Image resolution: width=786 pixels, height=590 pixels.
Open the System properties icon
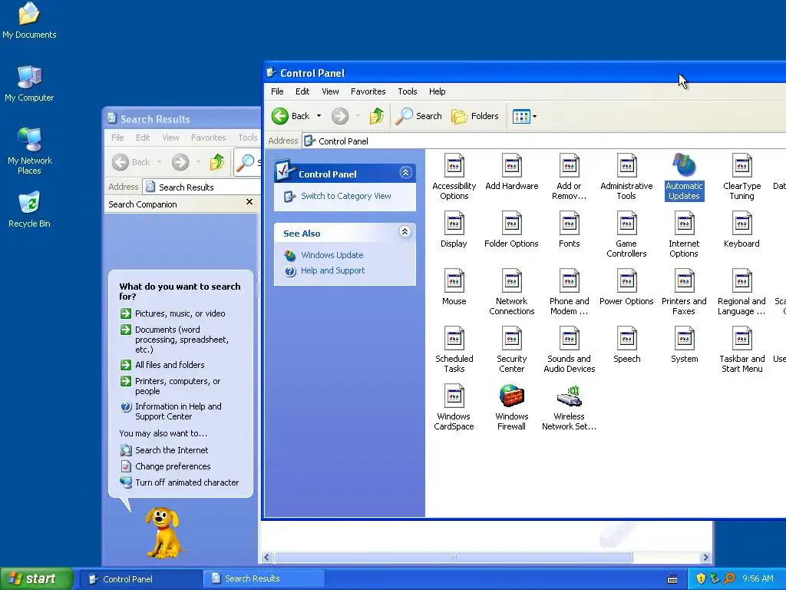pos(684,345)
